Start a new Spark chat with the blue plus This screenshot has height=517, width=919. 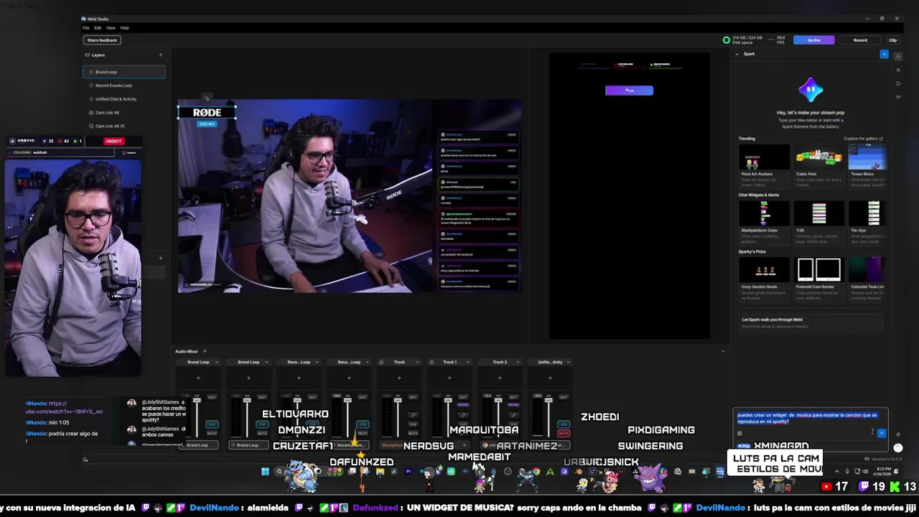(x=884, y=54)
